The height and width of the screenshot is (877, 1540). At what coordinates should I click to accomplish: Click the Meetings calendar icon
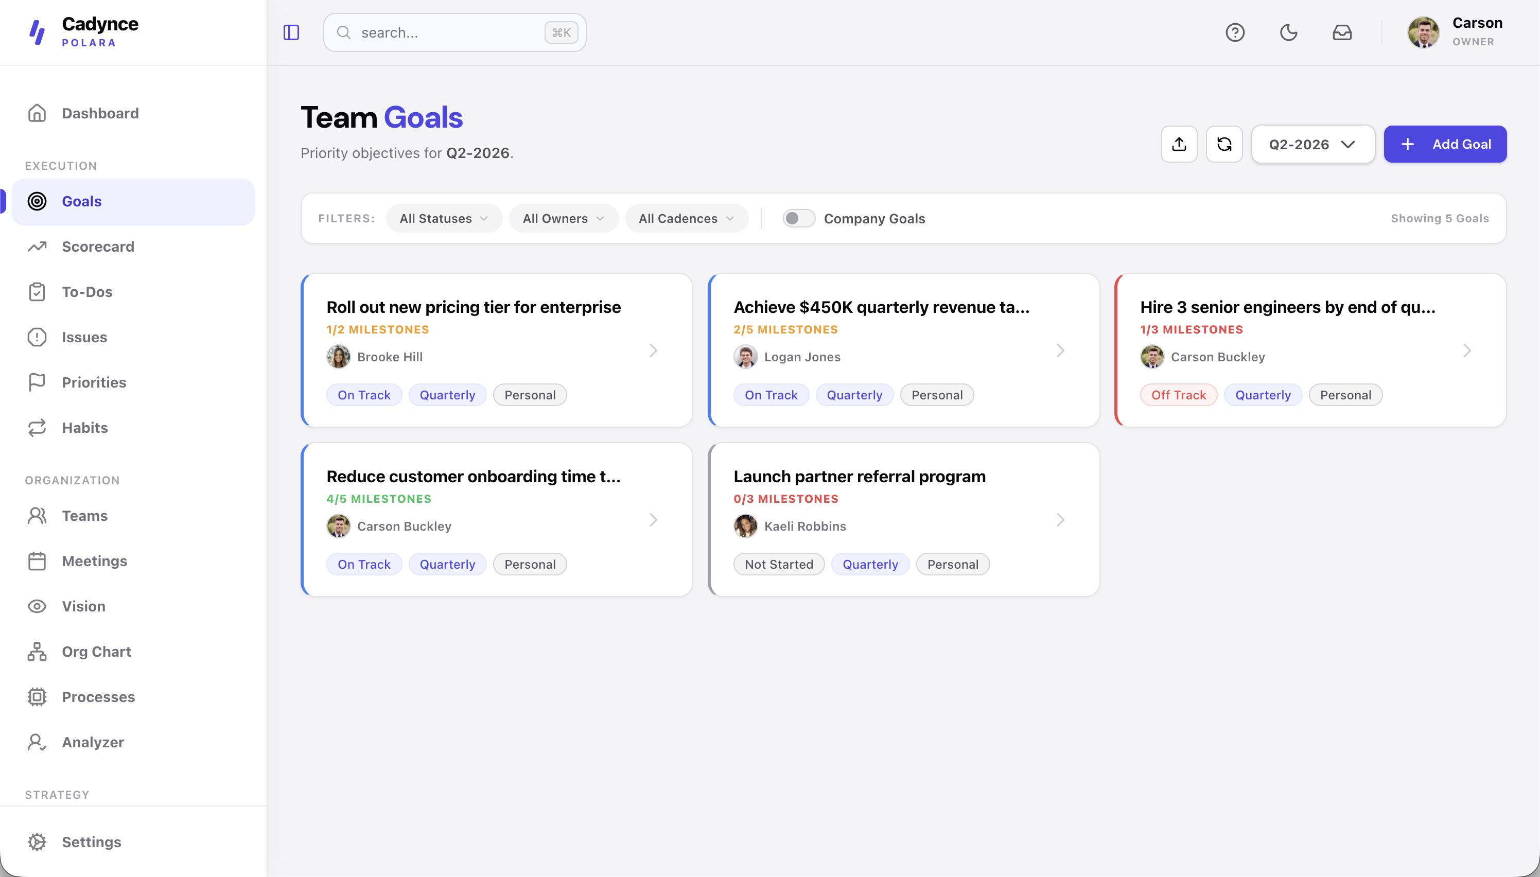point(37,561)
